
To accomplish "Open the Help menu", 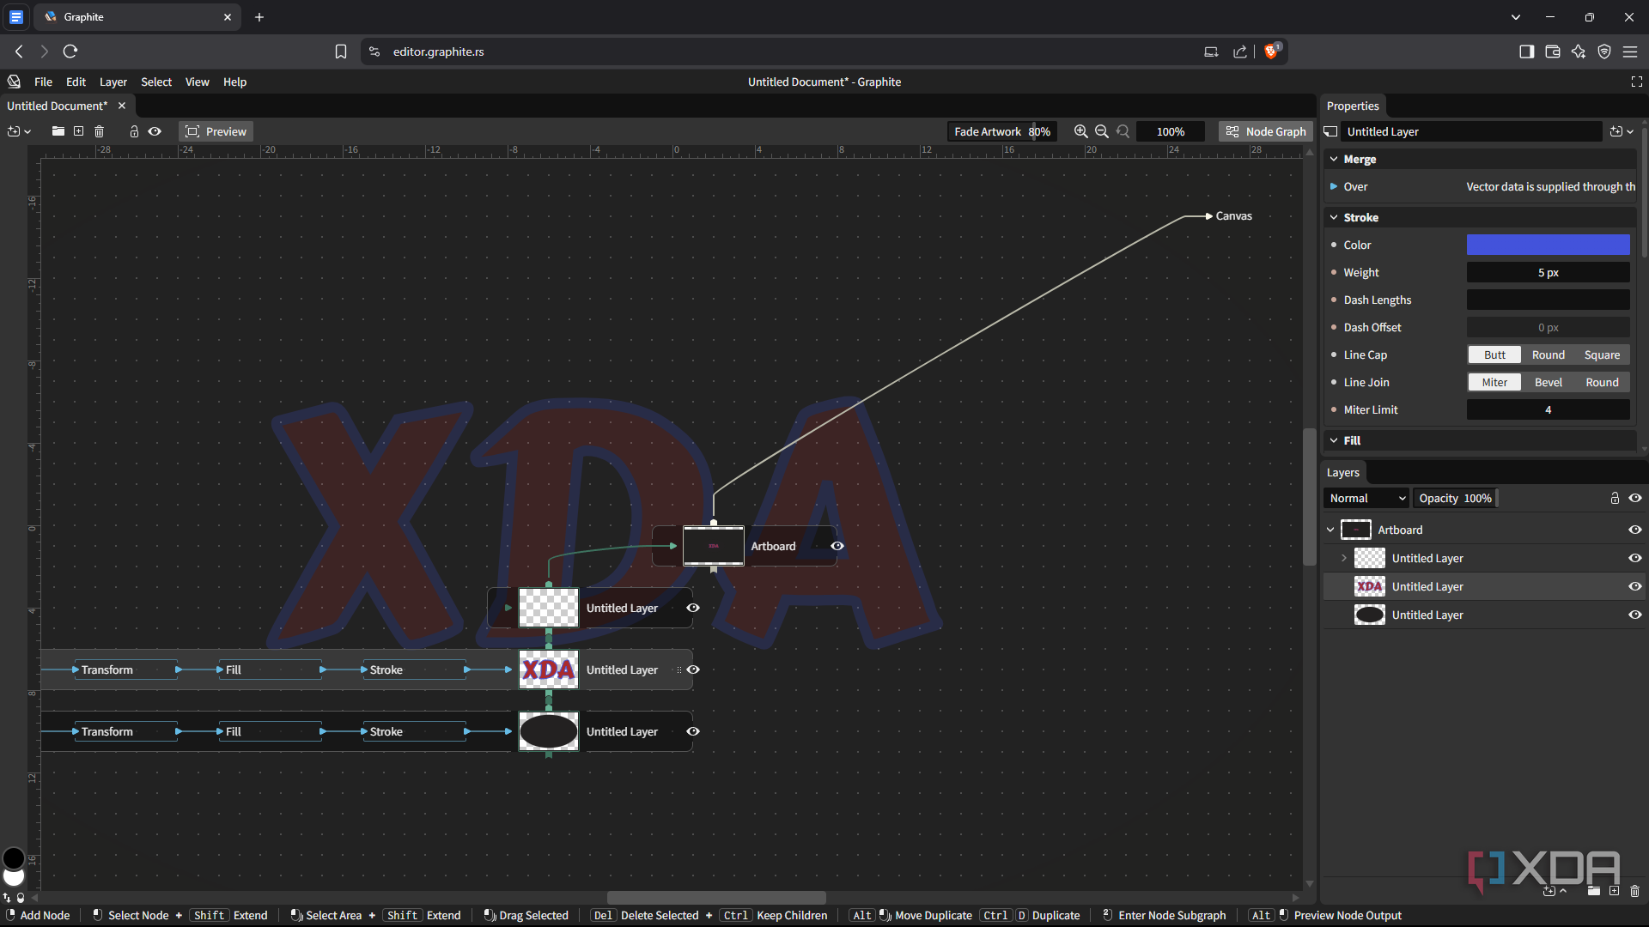I will coord(234,82).
